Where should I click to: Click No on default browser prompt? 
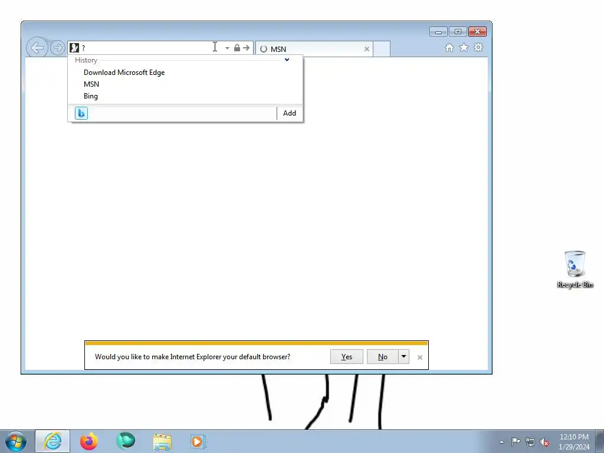pyautogui.click(x=382, y=357)
